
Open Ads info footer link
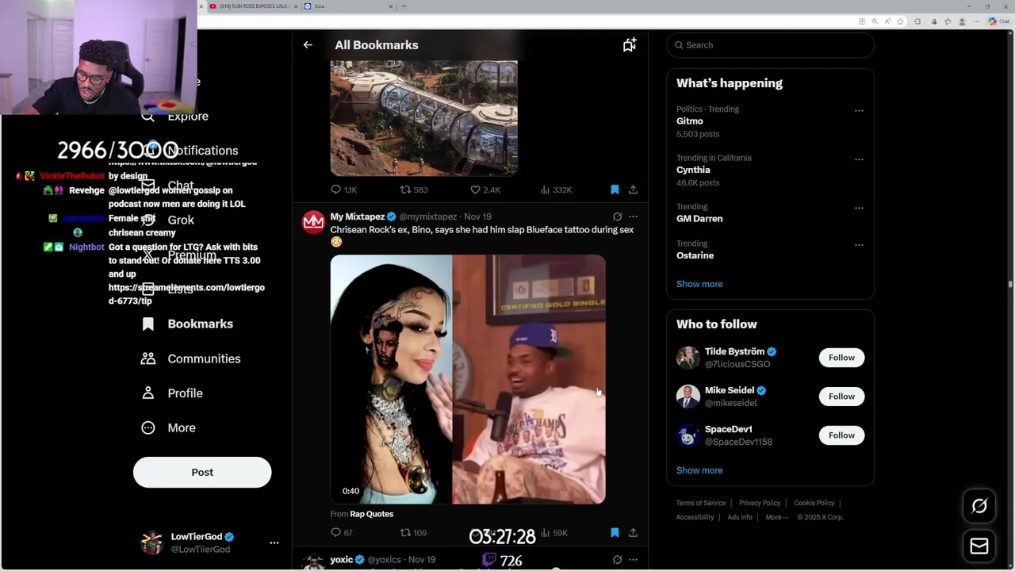740,517
